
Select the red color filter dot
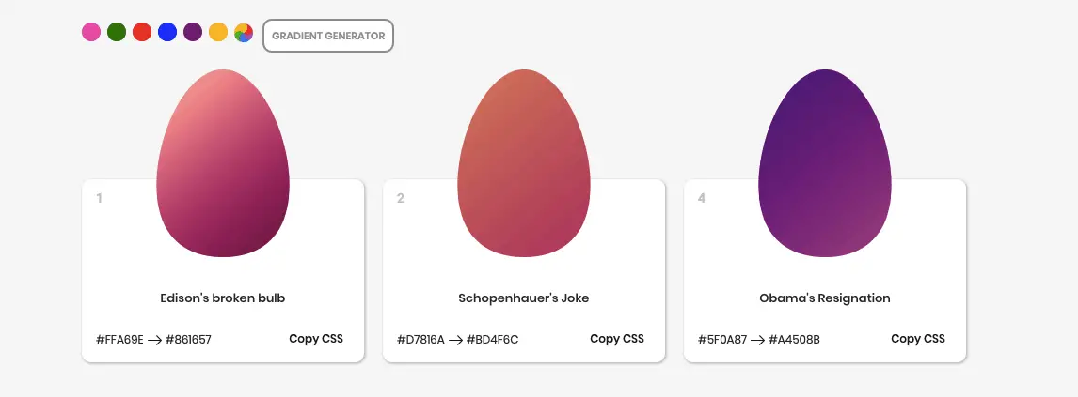(x=142, y=32)
